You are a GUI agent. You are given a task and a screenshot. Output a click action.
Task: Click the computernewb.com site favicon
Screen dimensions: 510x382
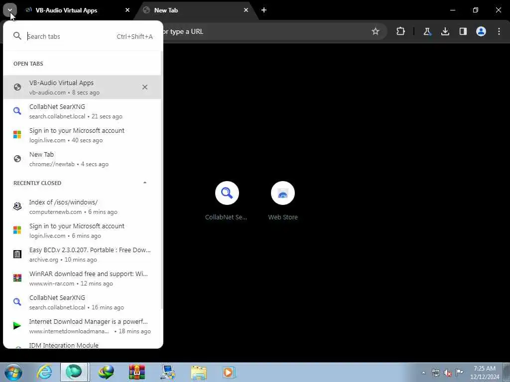(17, 206)
